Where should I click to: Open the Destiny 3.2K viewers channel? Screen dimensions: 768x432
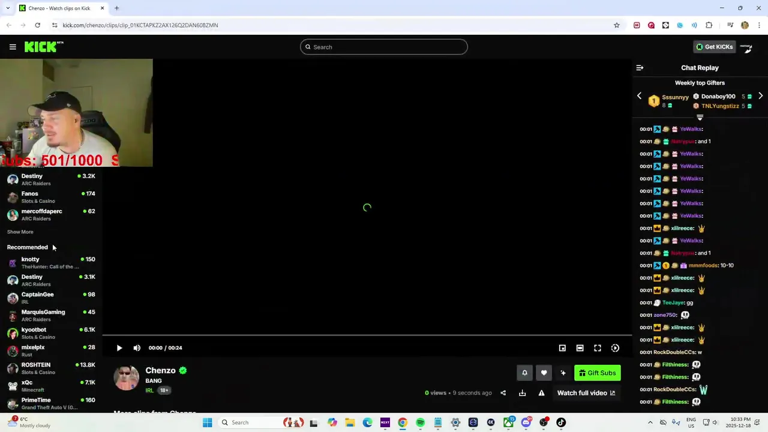point(51,179)
